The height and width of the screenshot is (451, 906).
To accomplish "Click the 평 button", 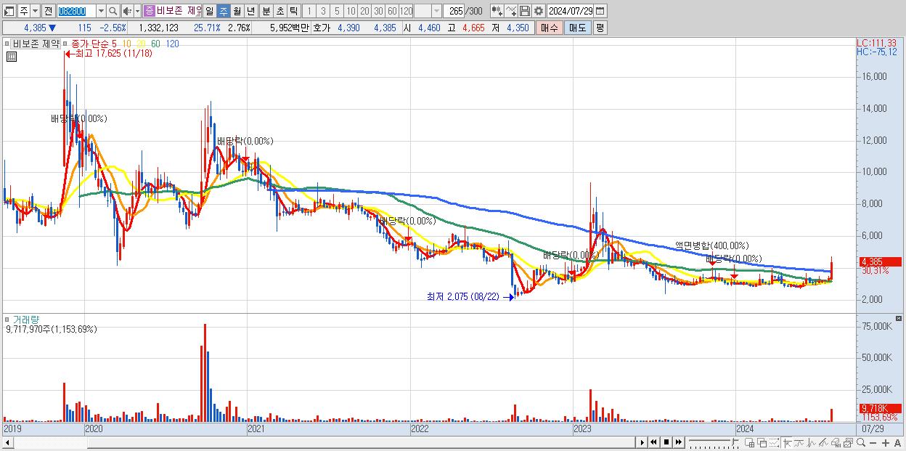I will click(600, 28).
